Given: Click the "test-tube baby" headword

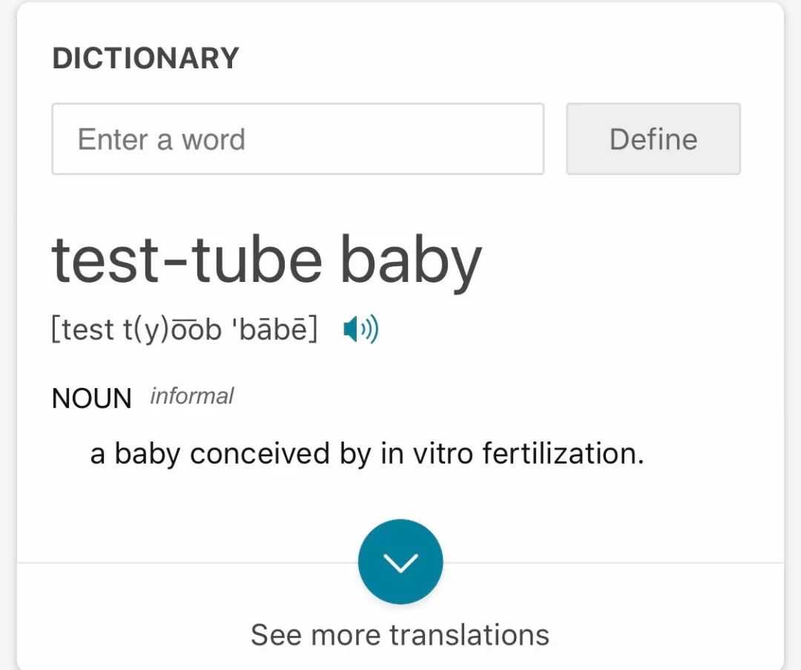Looking at the screenshot, I should coord(267,261).
